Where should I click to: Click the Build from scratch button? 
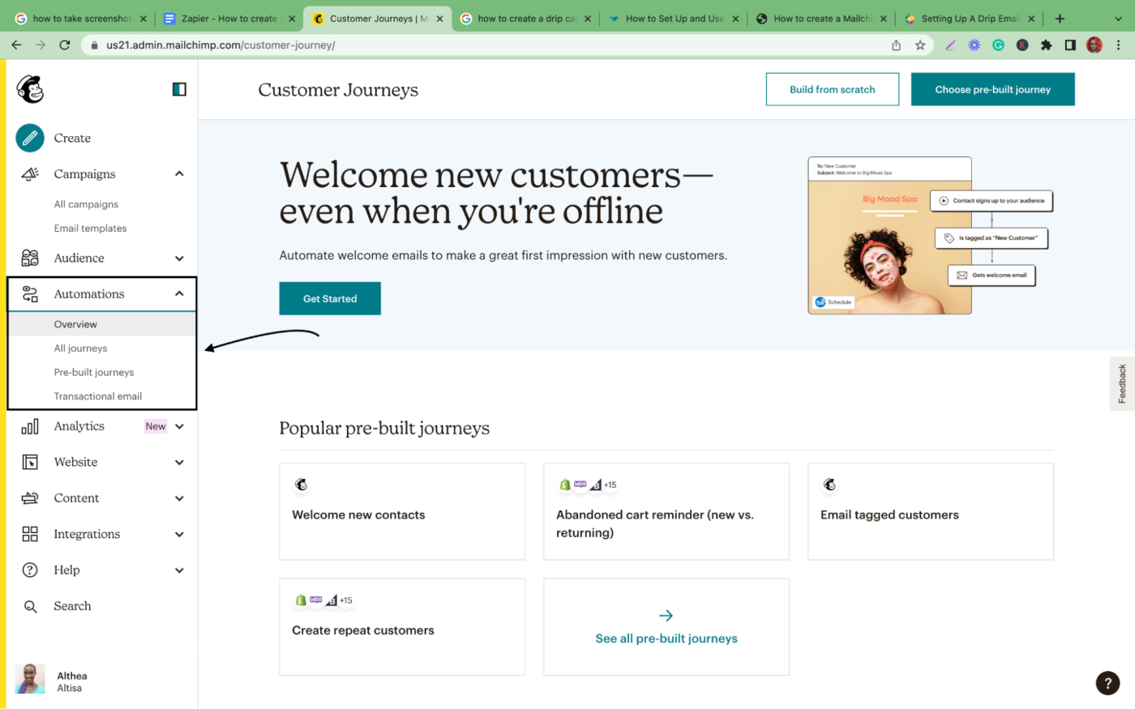[x=833, y=89]
